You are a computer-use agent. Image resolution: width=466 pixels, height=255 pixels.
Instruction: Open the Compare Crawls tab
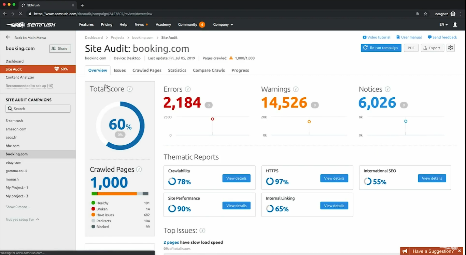coord(209,70)
